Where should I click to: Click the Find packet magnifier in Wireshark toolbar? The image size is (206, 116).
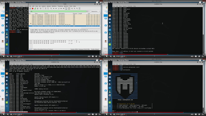(51, 8)
